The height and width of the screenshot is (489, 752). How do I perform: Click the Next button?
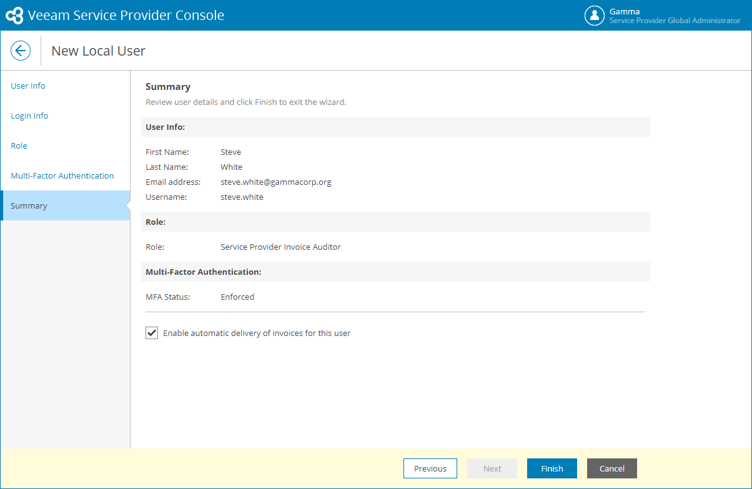click(492, 468)
